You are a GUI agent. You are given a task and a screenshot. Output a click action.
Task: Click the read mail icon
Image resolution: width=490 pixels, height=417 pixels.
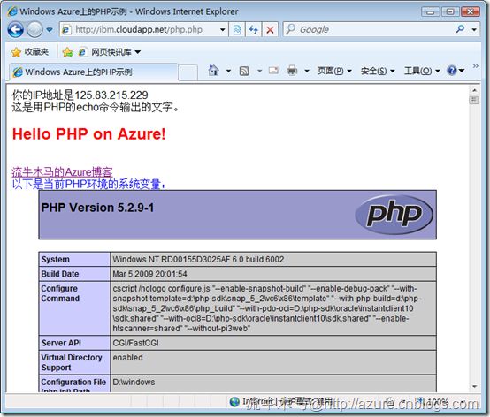tap(273, 71)
